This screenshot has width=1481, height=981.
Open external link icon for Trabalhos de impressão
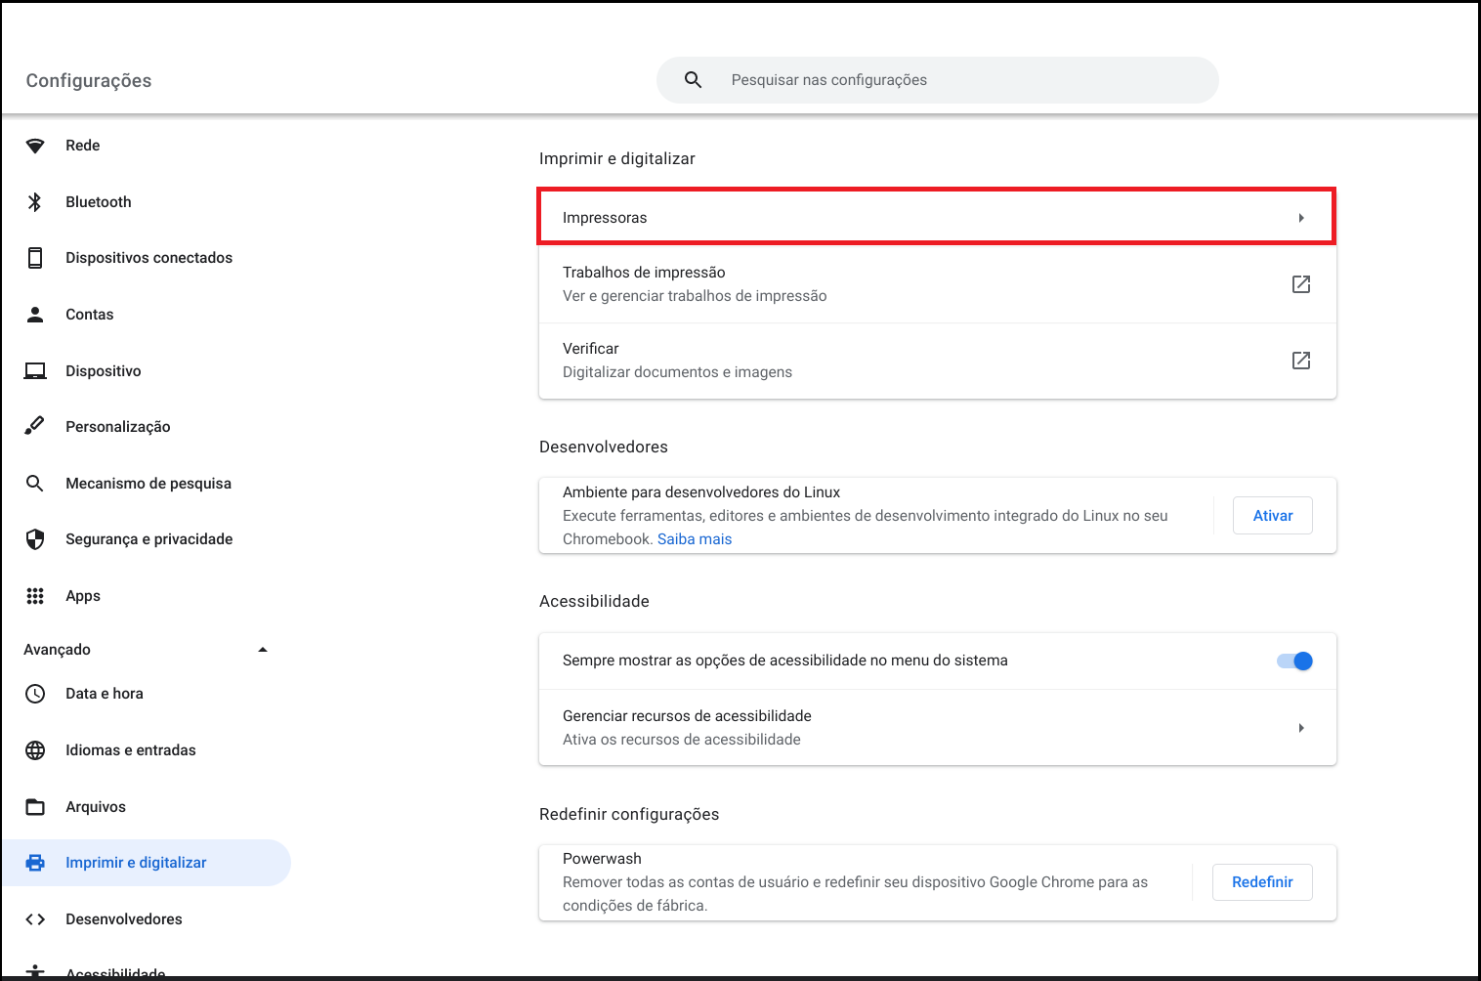click(x=1300, y=284)
